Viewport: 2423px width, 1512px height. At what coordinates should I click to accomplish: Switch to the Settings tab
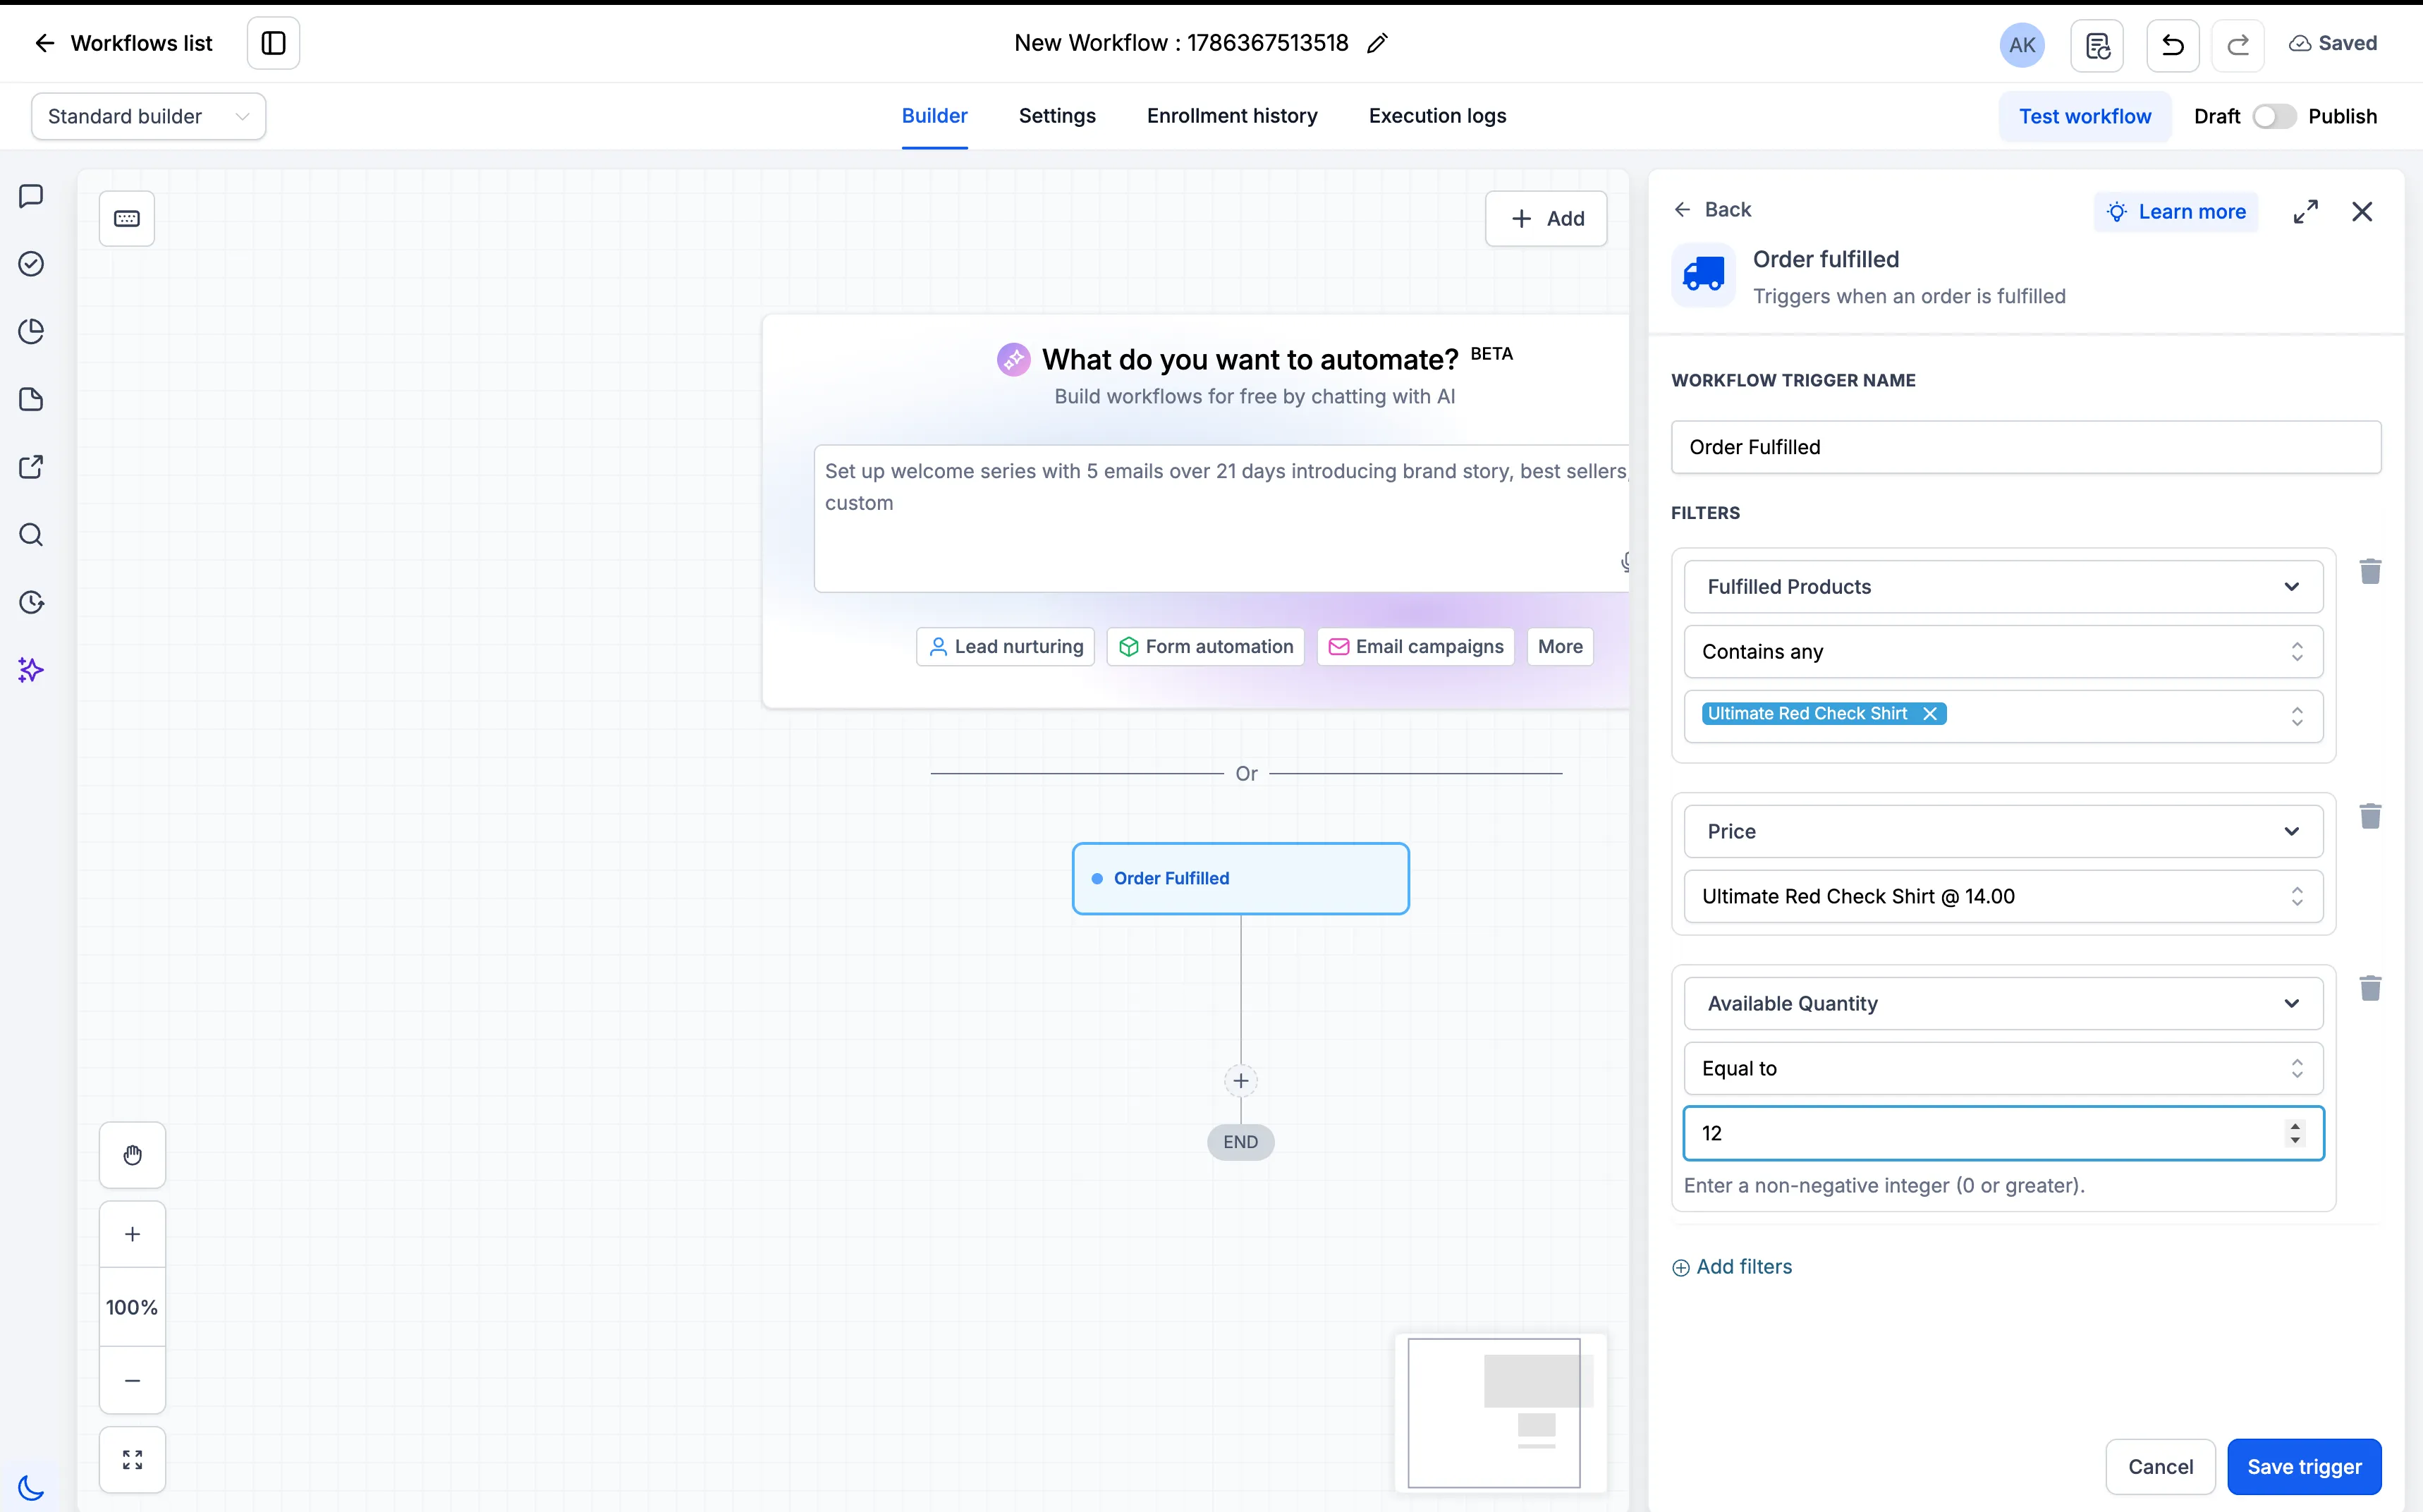point(1057,116)
